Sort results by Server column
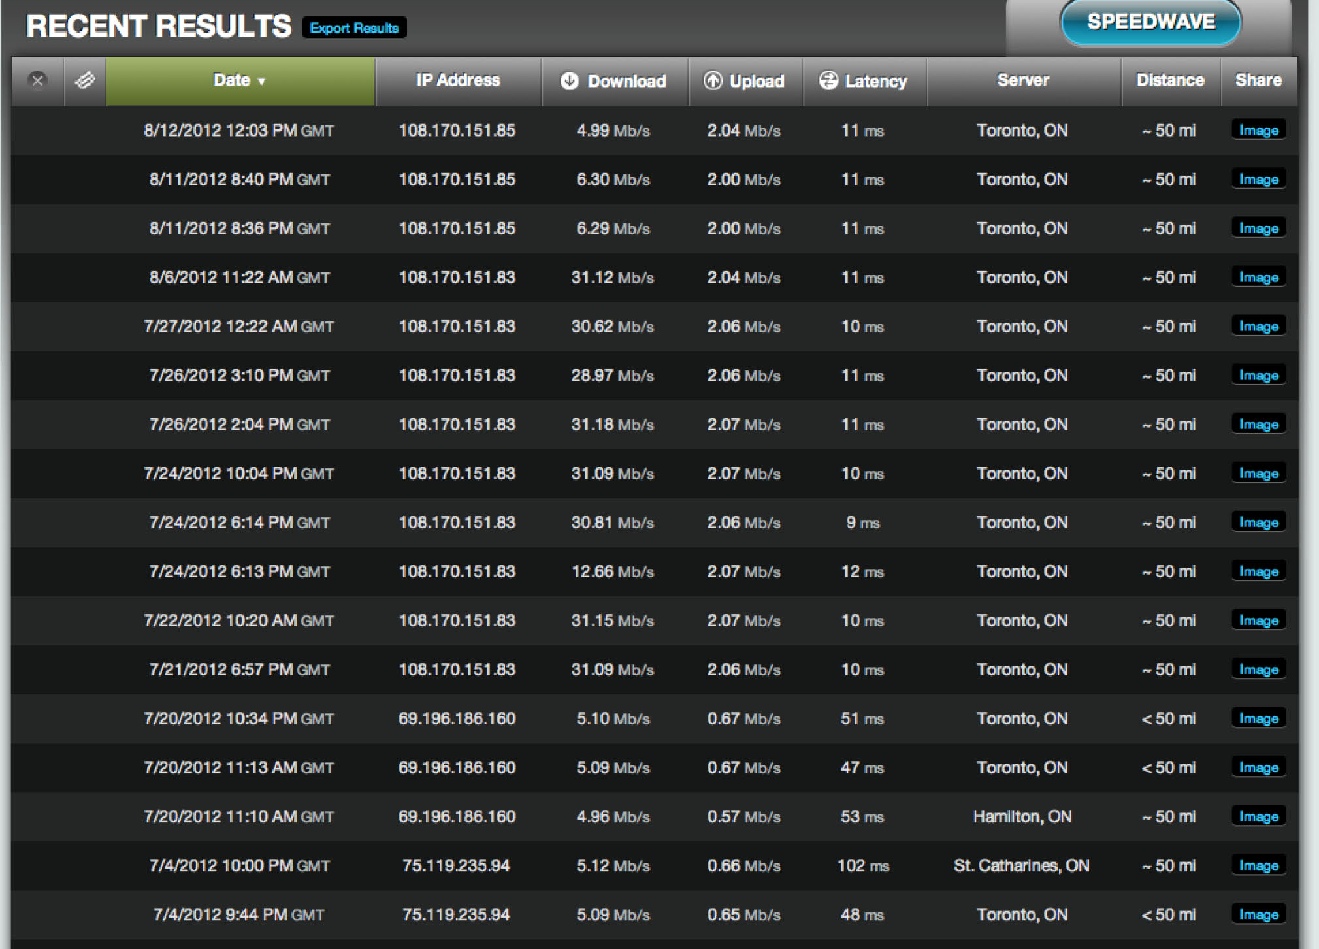Image resolution: width=1319 pixels, height=949 pixels. tap(1022, 80)
